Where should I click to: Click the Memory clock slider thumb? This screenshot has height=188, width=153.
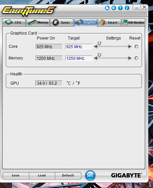point(99,55)
